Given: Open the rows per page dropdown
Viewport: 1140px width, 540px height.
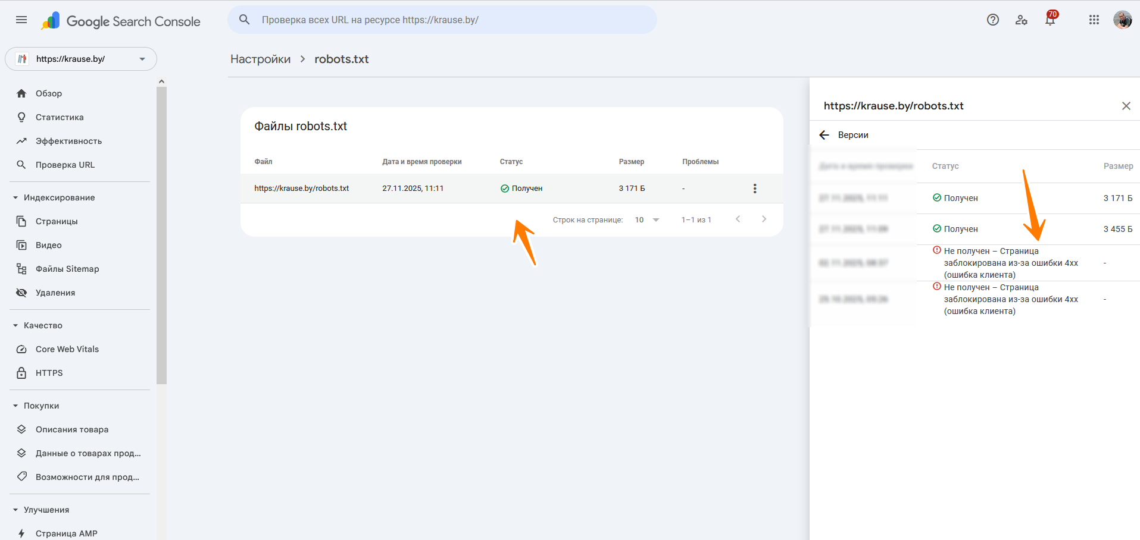Looking at the screenshot, I should 647,220.
